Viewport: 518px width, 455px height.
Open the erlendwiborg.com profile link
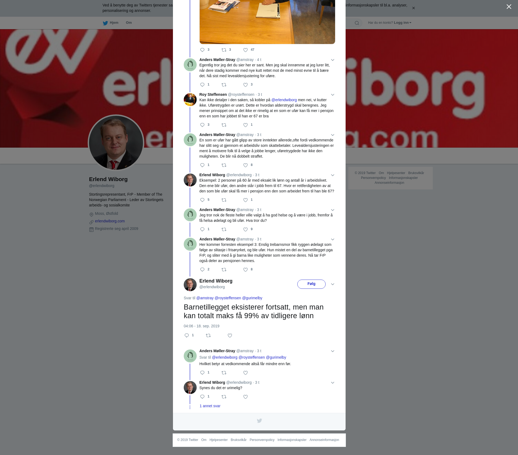click(110, 221)
